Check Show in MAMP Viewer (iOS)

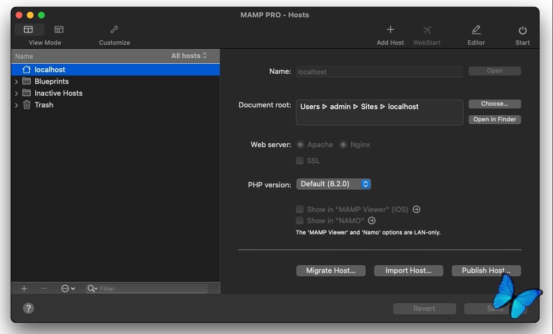(300, 209)
